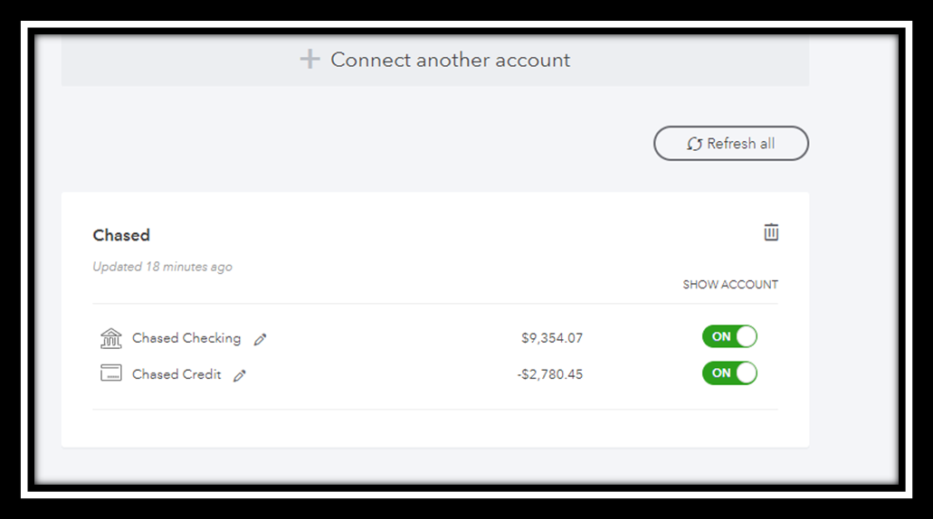
Task: Click the refresh arrows icon
Action: 694,144
